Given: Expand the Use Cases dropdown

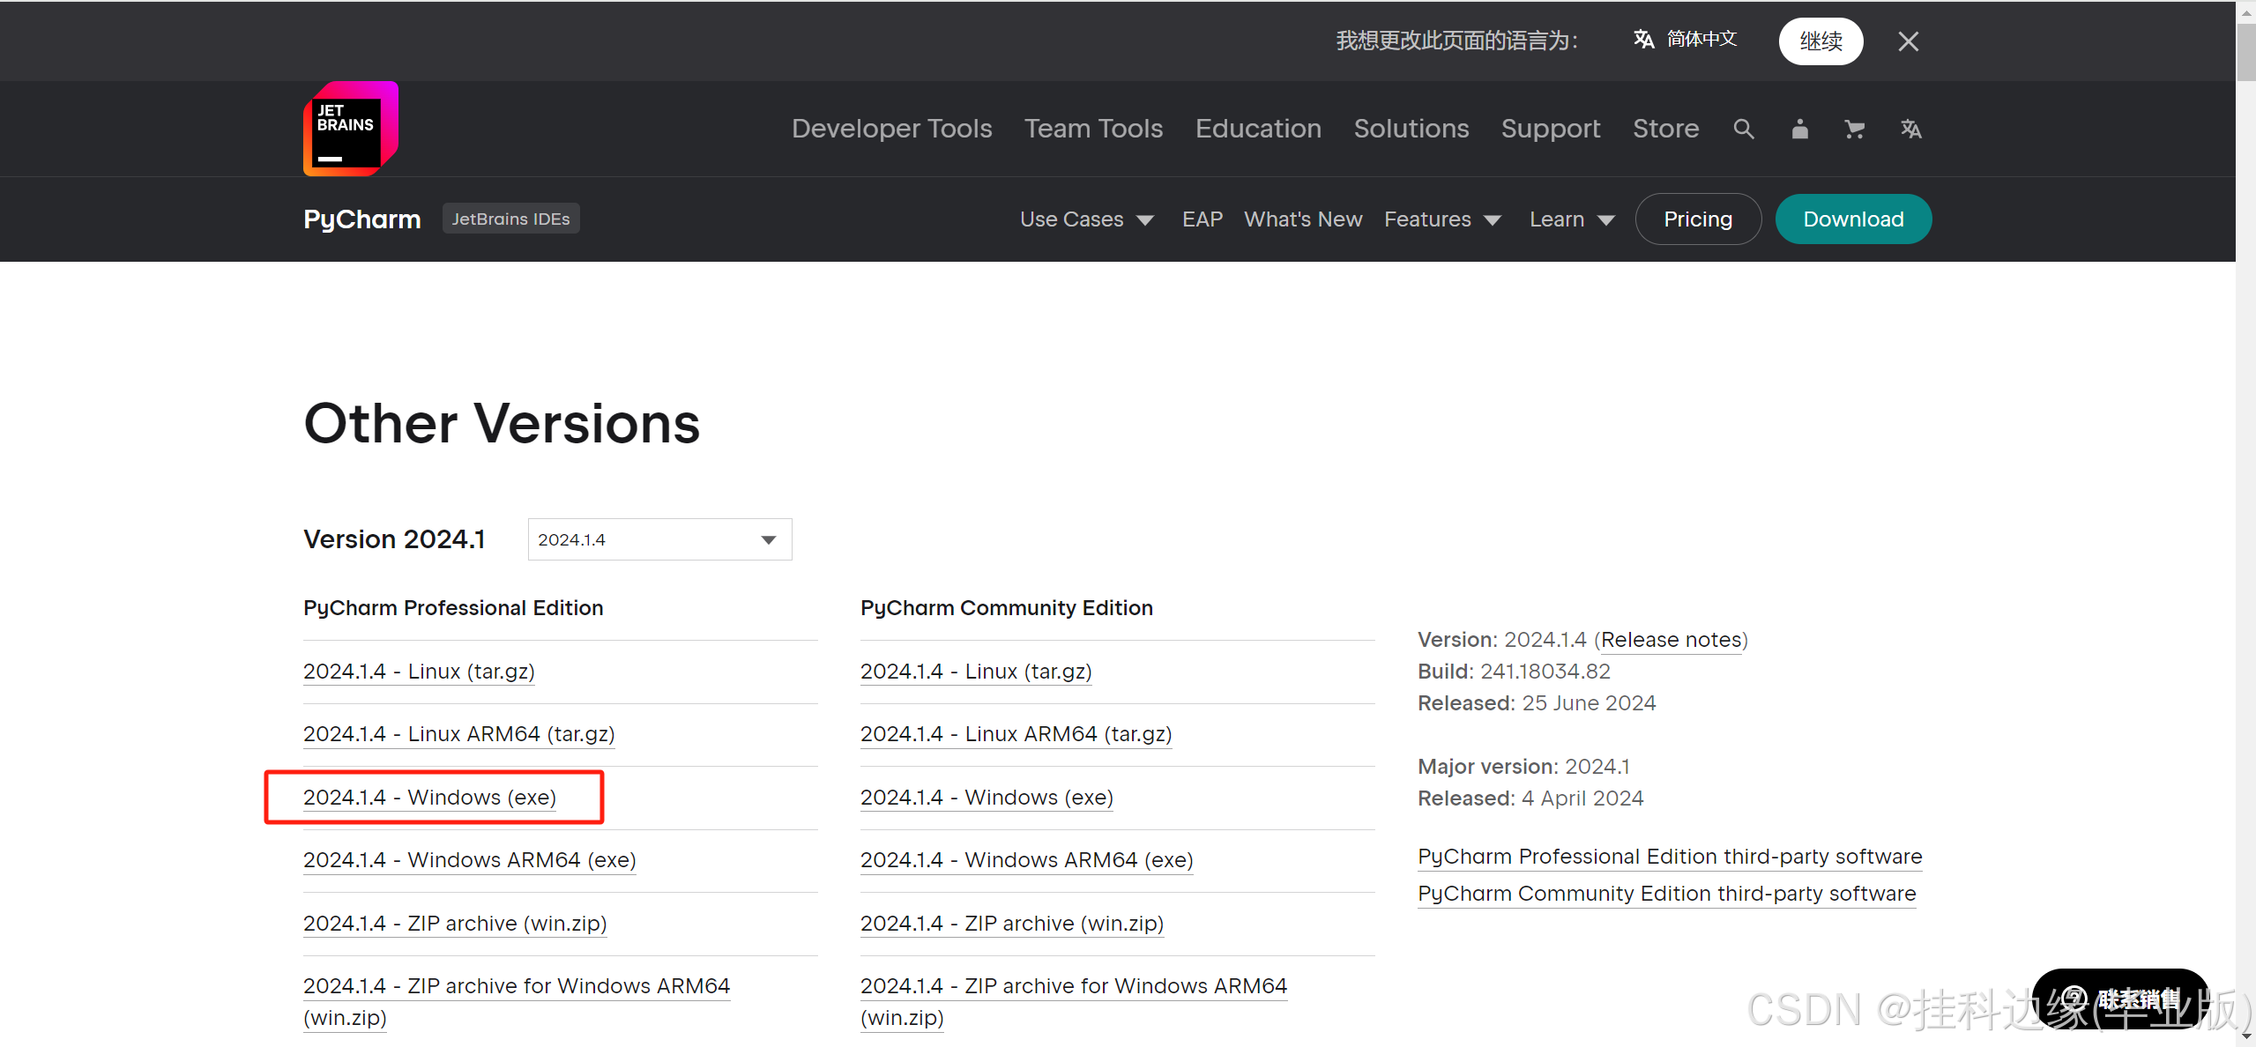Looking at the screenshot, I should [1086, 219].
